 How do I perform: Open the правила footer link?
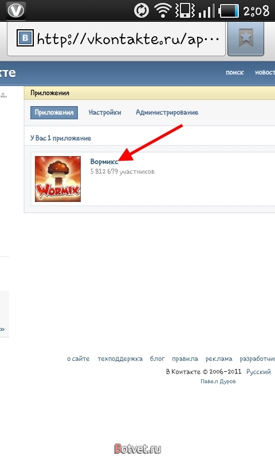click(x=185, y=359)
